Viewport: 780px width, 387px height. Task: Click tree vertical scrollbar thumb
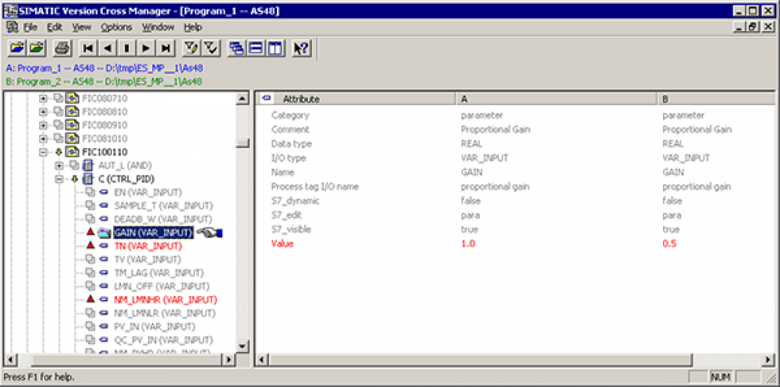(x=243, y=143)
